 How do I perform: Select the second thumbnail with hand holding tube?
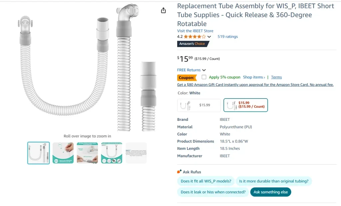[63, 153]
